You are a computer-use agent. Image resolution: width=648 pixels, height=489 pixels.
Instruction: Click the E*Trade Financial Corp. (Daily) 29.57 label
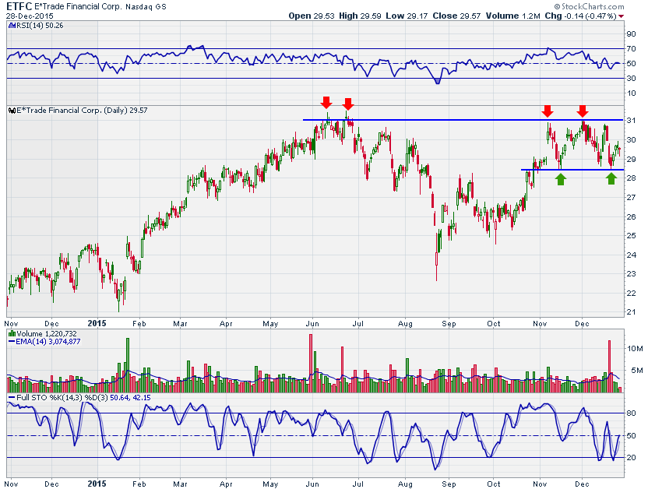[82, 111]
